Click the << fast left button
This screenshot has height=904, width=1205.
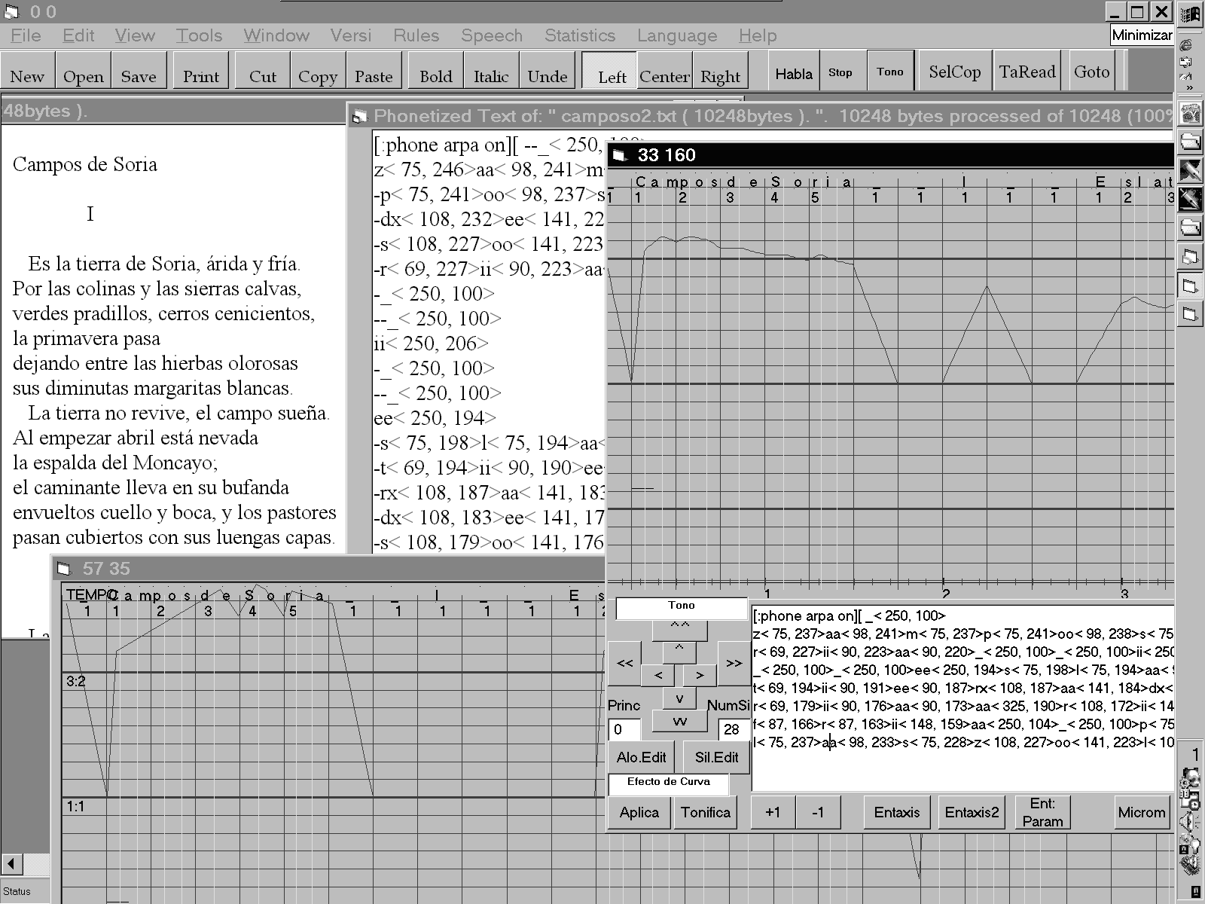(x=624, y=663)
